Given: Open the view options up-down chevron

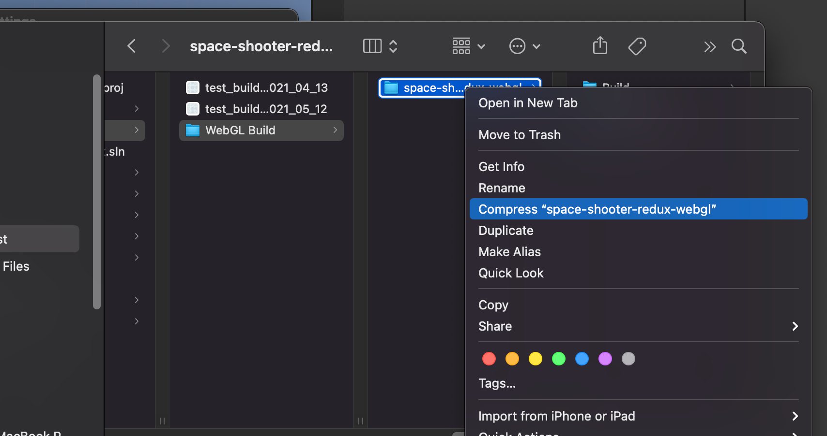Looking at the screenshot, I should click(393, 46).
